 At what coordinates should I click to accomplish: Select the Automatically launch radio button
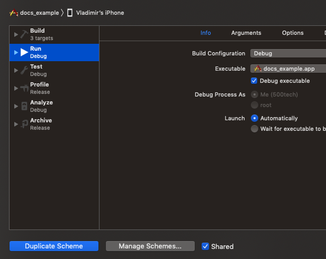(x=255, y=118)
